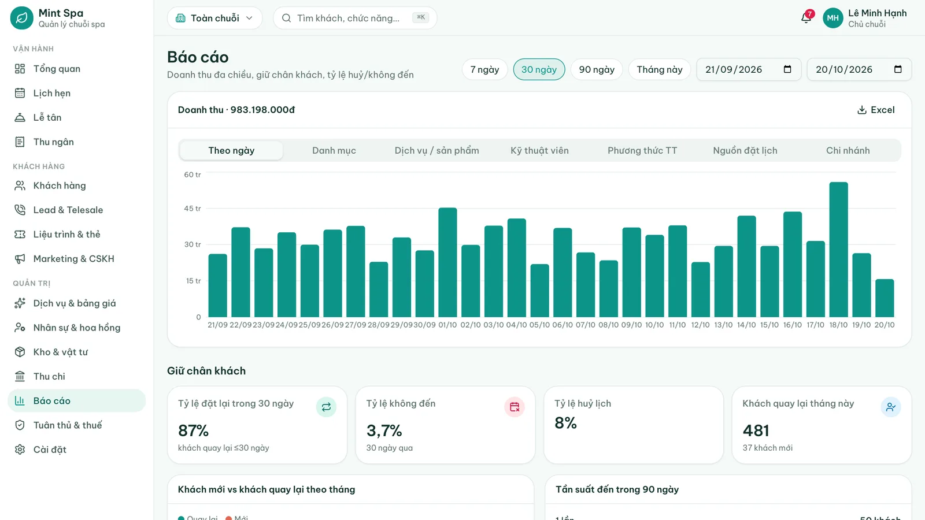Open the Lịch hẹn calendar icon
This screenshot has height=520, width=925.
(20, 93)
